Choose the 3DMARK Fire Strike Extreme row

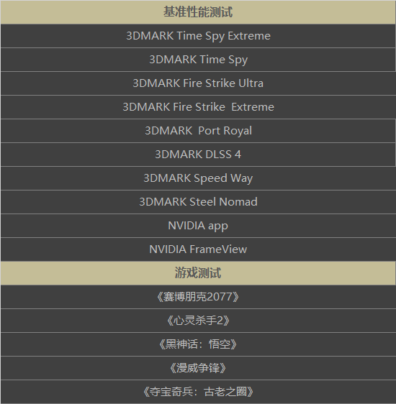coord(198,107)
